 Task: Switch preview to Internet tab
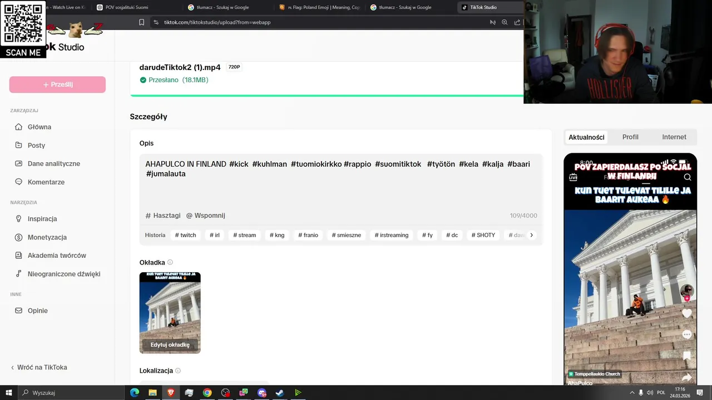point(674,137)
